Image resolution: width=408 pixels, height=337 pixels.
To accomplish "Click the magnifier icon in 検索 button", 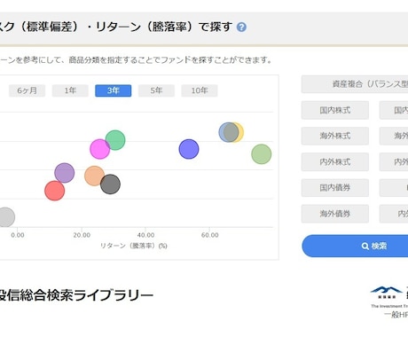I will (x=365, y=246).
